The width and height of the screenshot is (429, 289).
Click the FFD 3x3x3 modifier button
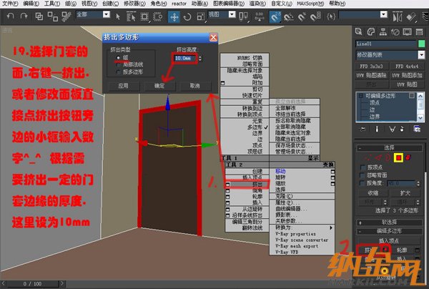[x=371, y=67]
